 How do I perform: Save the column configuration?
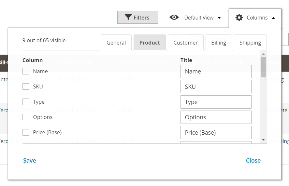[30, 160]
